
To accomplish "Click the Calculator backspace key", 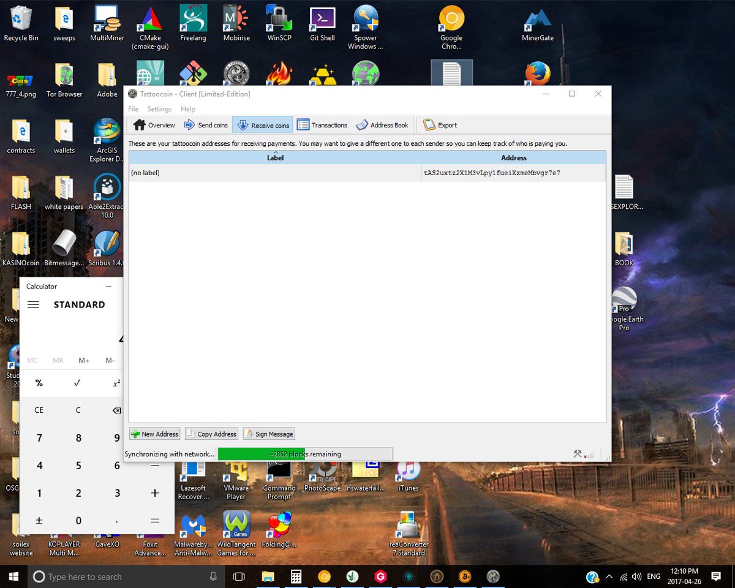I will click(116, 410).
